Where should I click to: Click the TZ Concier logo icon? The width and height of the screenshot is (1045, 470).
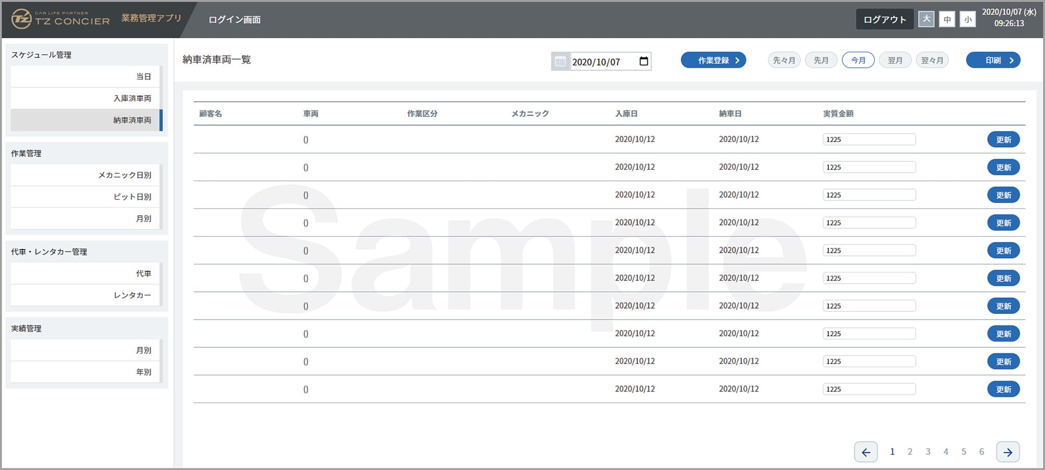click(x=21, y=19)
